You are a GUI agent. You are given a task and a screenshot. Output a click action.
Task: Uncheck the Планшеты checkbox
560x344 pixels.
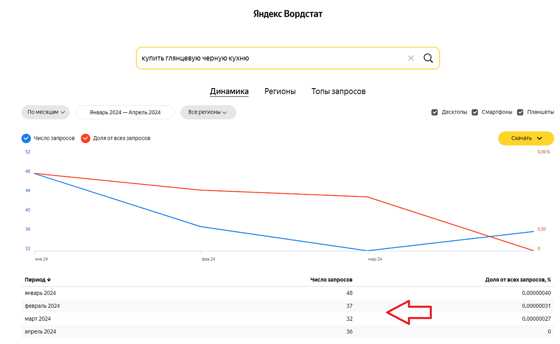[520, 112]
